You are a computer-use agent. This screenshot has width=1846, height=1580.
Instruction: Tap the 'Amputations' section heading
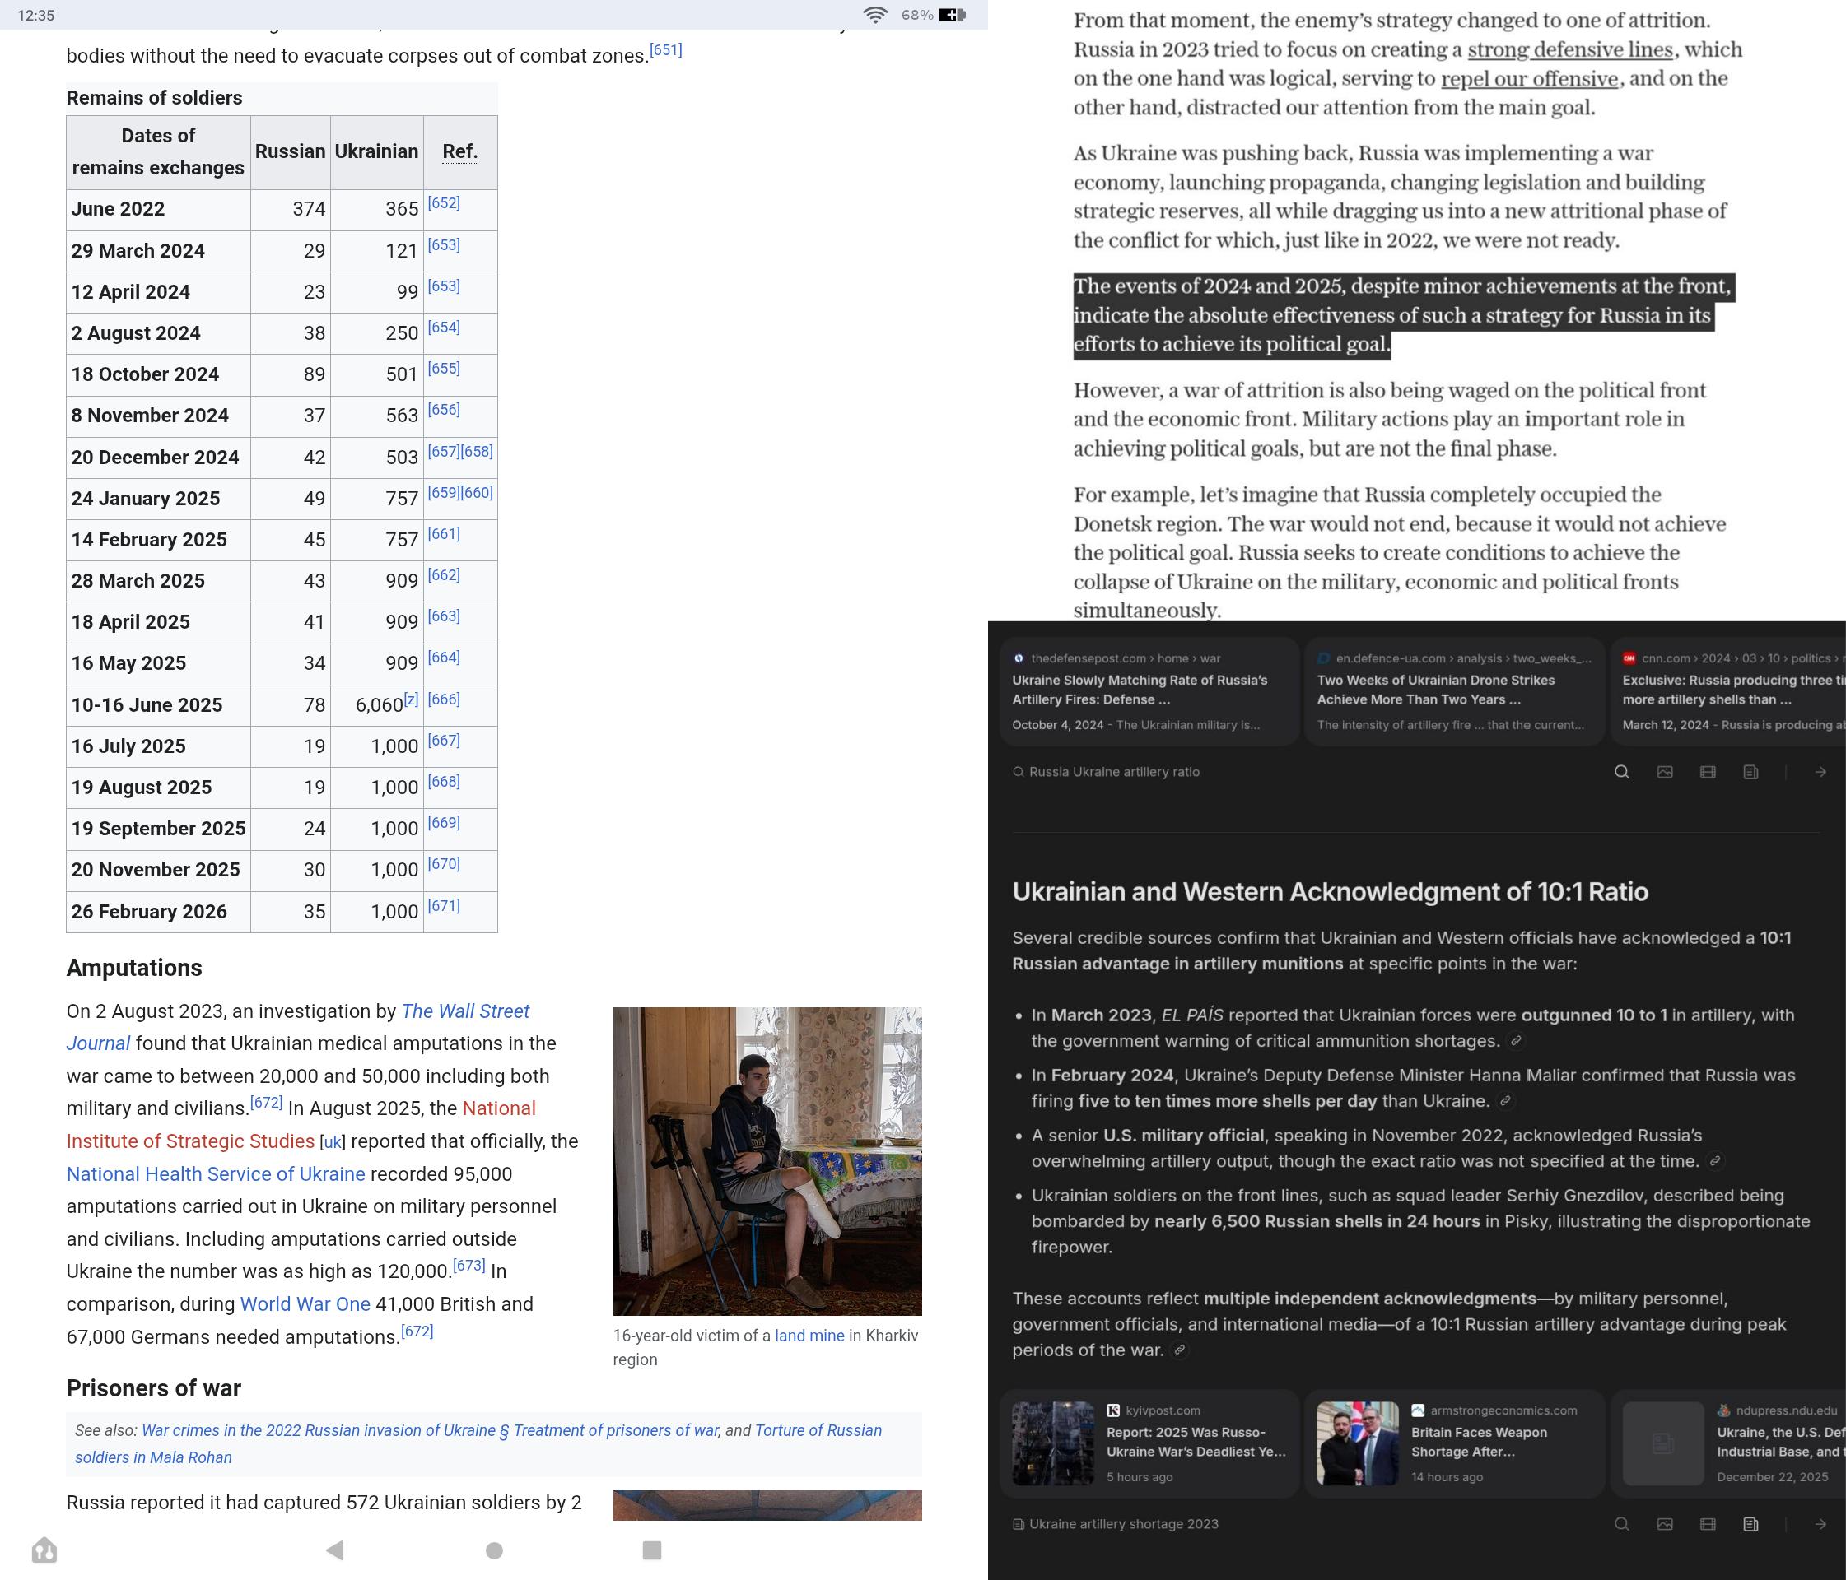click(x=134, y=968)
